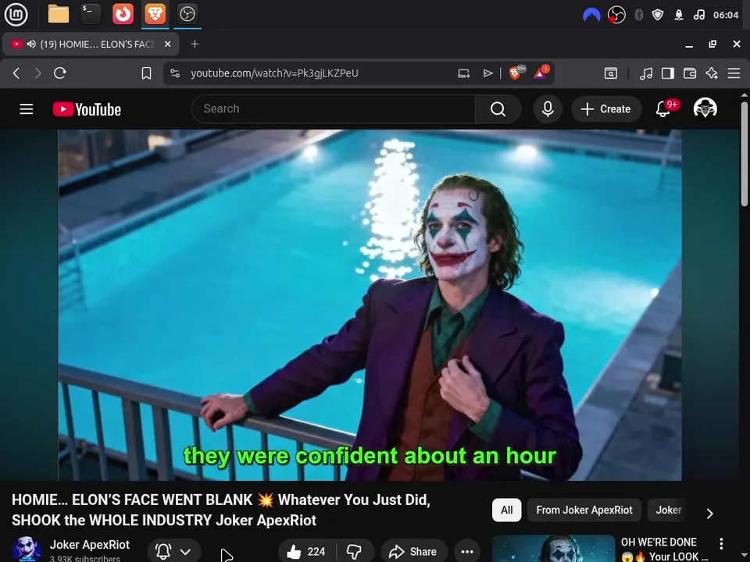
Task: Click the HOMIE… ELON'S FACE WENT BLANK title
Action: (x=221, y=510)
